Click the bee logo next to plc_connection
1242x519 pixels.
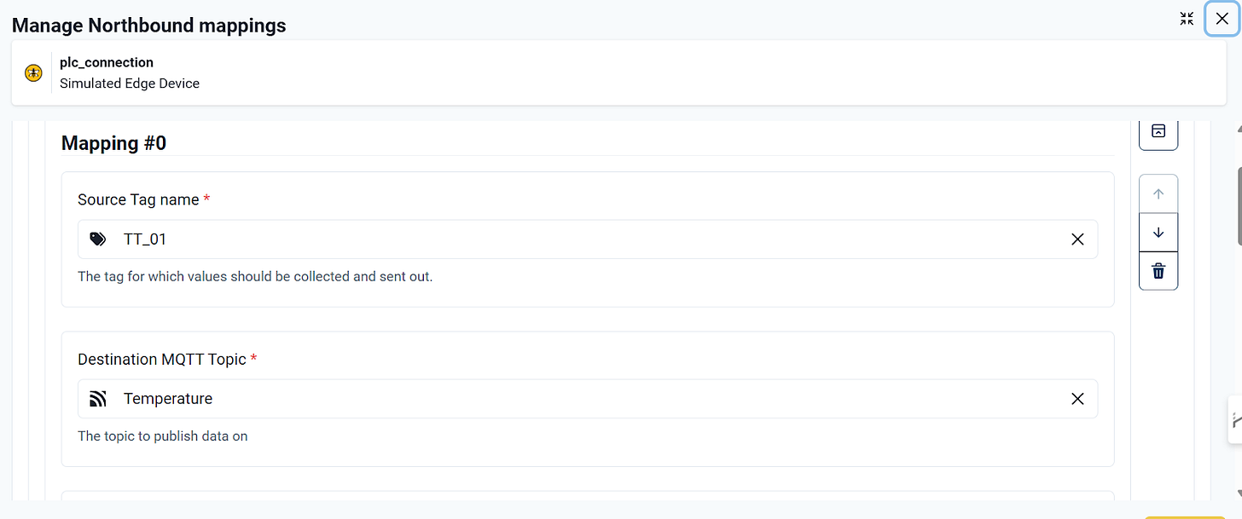click(x=33, y=73)
